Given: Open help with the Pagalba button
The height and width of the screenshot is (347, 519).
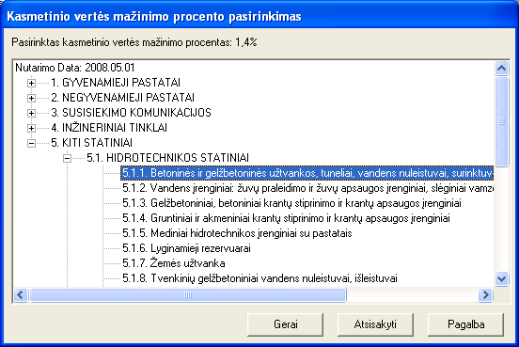Looking at the screenshot, I should coord(465,324).
